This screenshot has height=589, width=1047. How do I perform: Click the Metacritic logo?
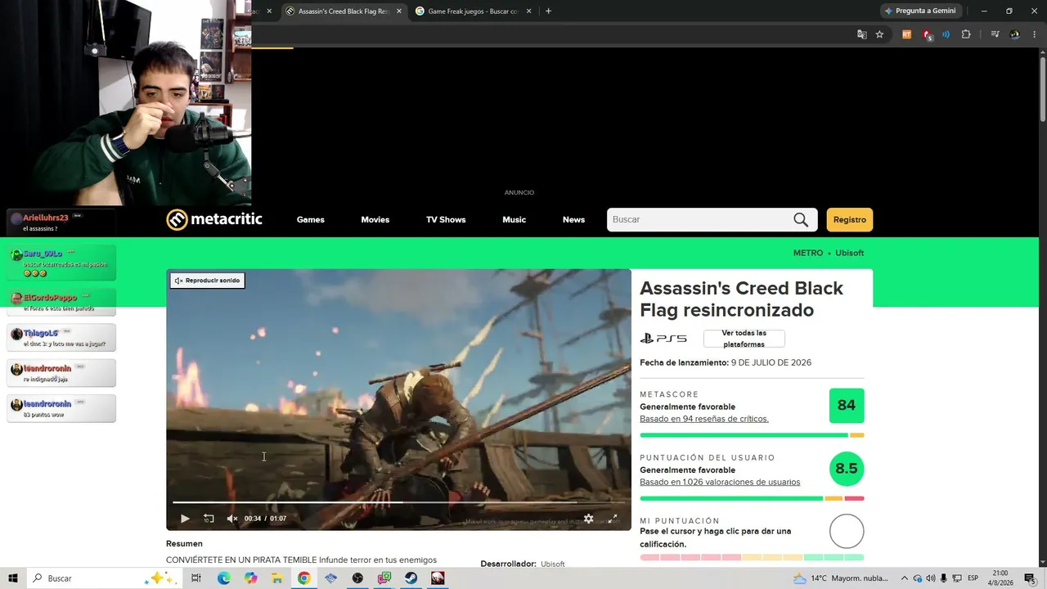click(214, 219)
